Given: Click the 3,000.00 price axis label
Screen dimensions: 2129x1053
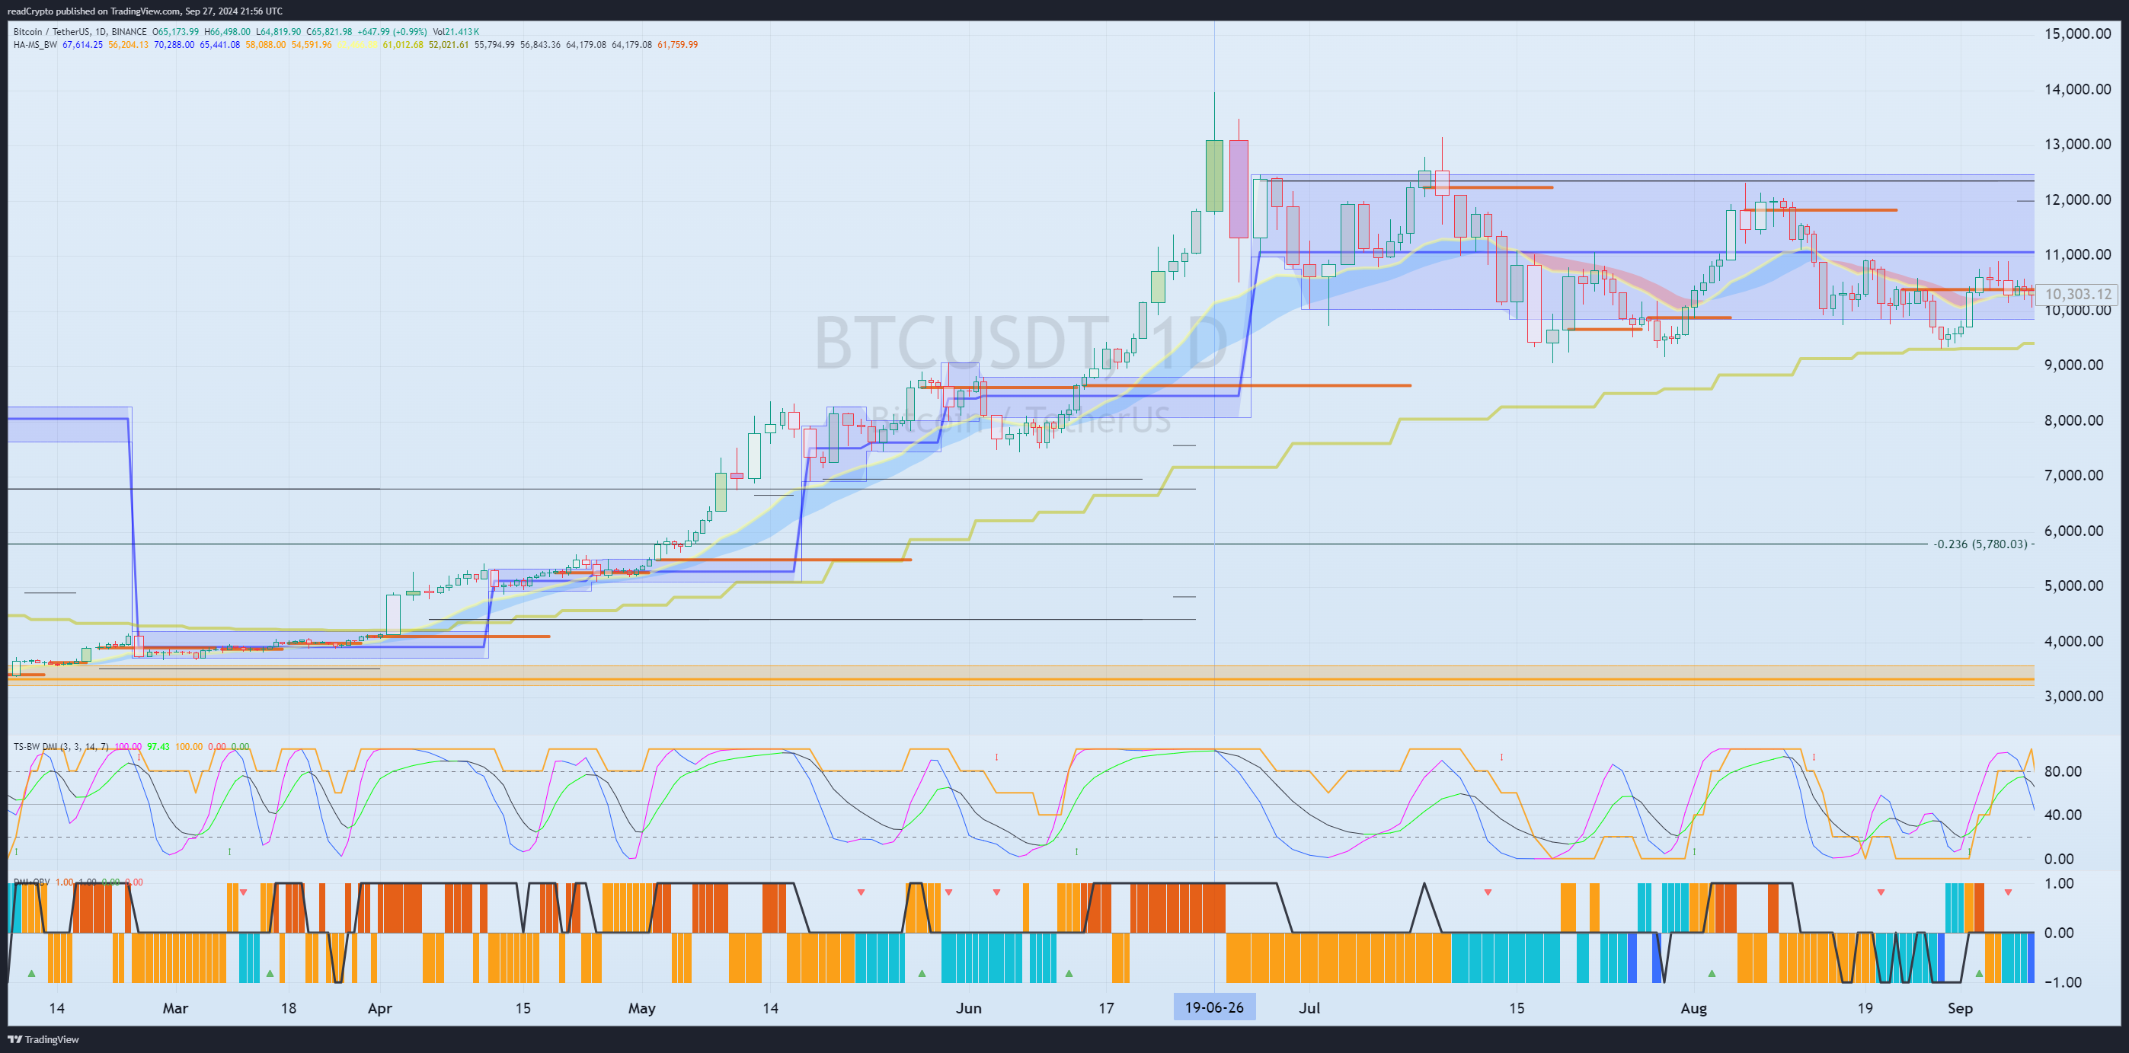Looking at the screenshot, I should (2073, 695).
